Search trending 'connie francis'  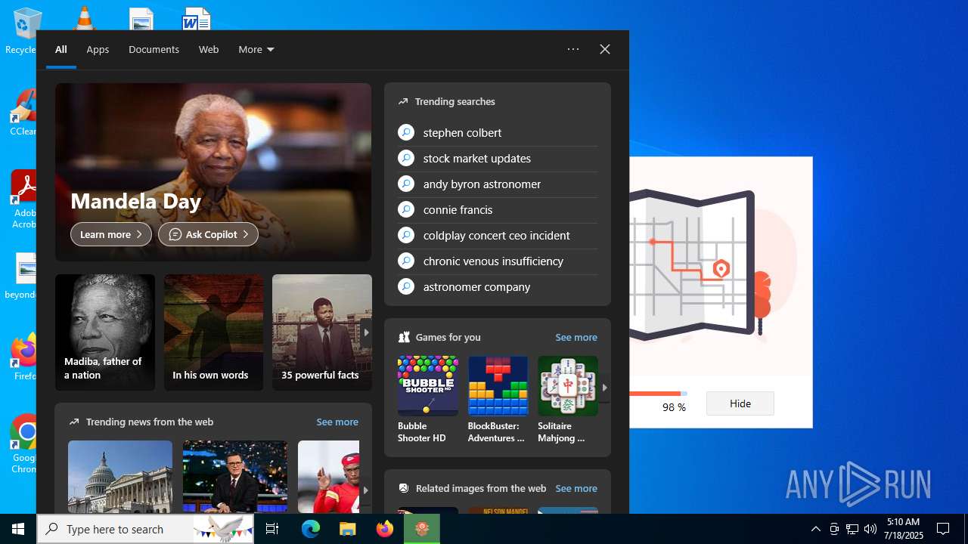pos(498,210)
